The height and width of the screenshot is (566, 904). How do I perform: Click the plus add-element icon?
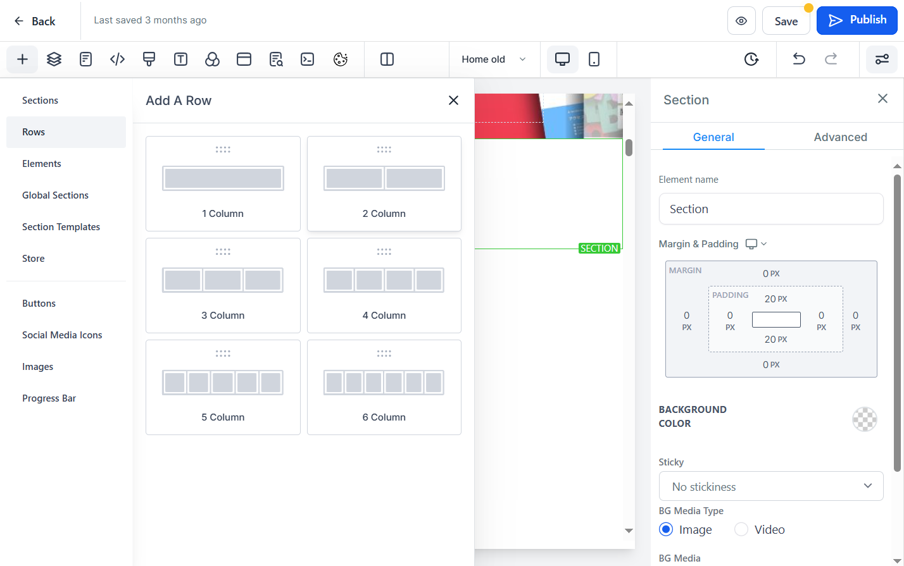[x=22, y=59]
